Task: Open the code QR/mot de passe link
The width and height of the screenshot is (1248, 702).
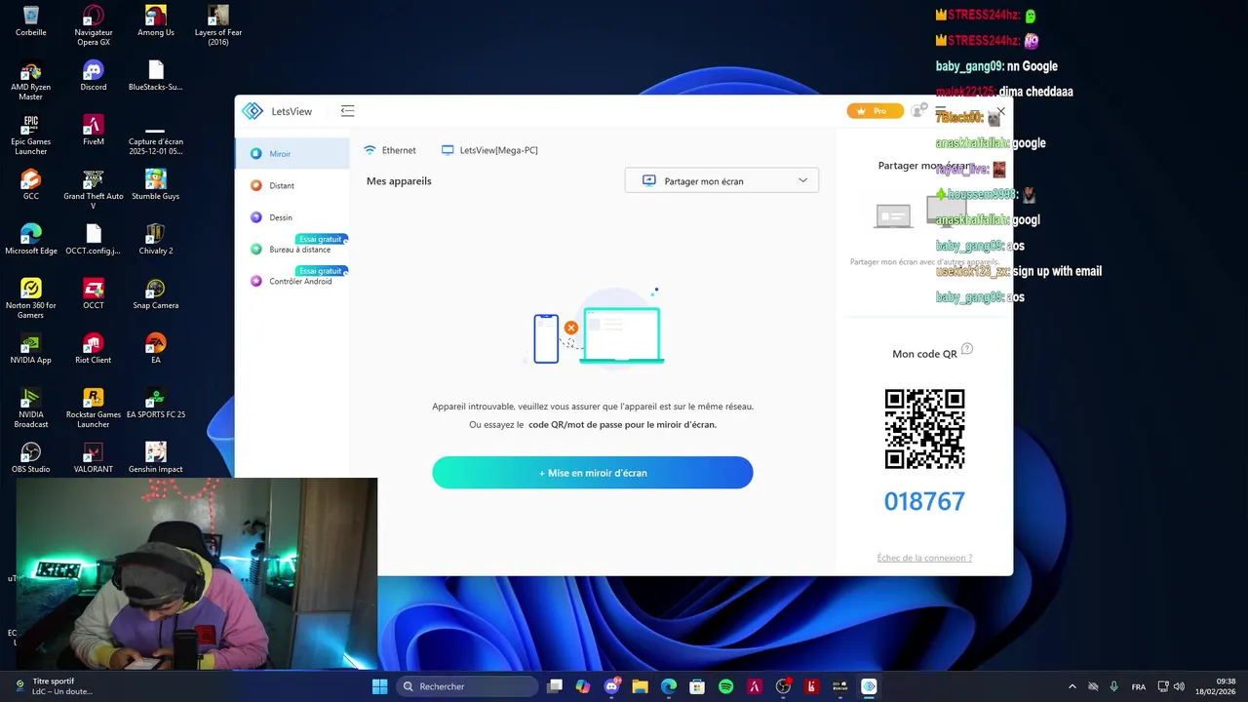Action: click(x=622, y=425)
